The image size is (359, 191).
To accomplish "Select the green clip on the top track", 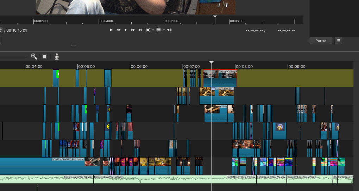I will pos(56,78).
